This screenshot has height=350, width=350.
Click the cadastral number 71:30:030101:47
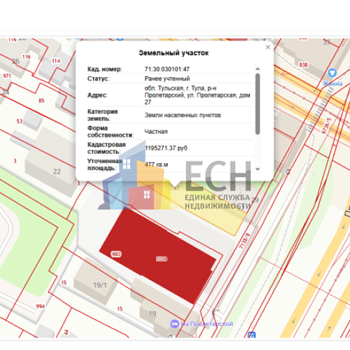pyautogui.click(x=167, y=69)
